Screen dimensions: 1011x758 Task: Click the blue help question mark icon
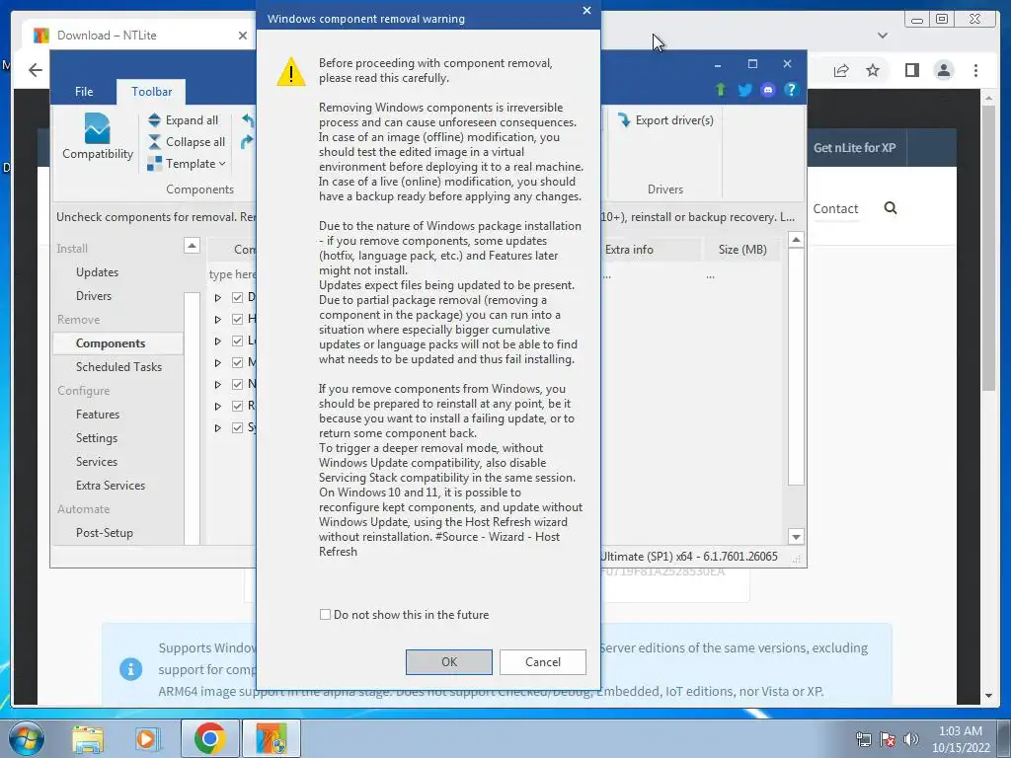click(x=791, y=90)
